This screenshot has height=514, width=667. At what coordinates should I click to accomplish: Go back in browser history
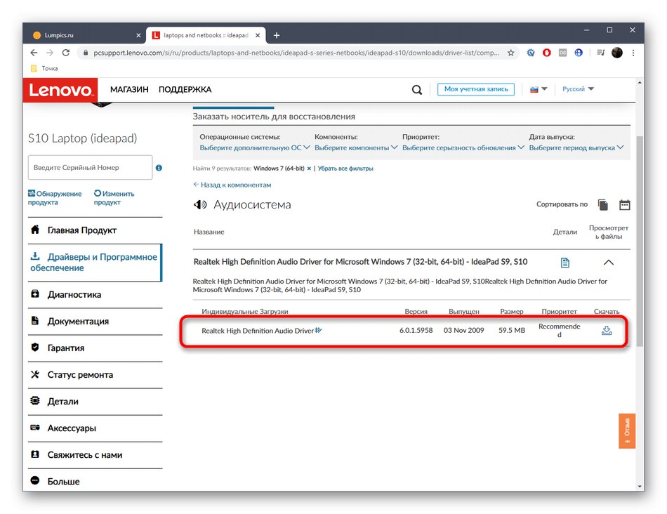point(34,53)
